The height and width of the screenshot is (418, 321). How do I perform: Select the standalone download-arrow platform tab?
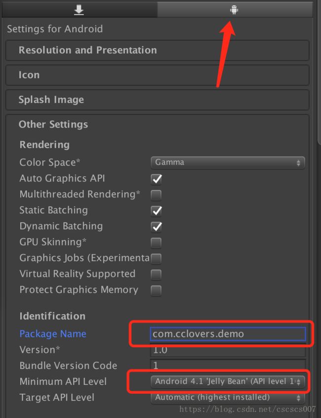[79, 10]
